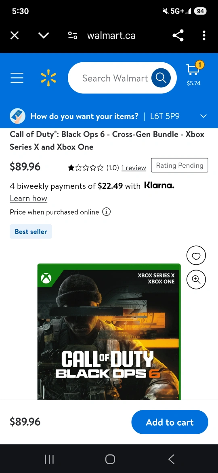The image size is (218, 473).
Task: Open Android recent apps button
Action: click(x=49, y=459)
